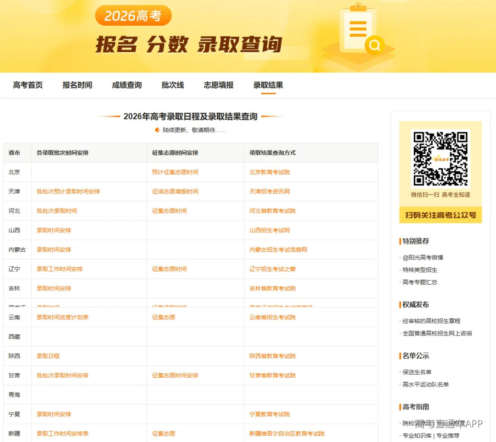Visit 云南省招生考试院 link
Image resolution: width=496 pixels, height=442 pixels.
point(272,317)
